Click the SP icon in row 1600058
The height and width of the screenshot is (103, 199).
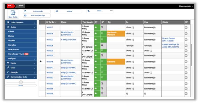coord(102,89)
